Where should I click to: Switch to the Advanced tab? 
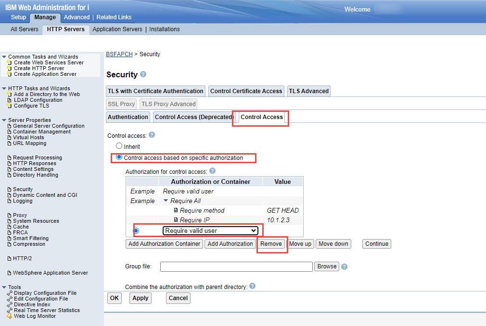[77, 17]
